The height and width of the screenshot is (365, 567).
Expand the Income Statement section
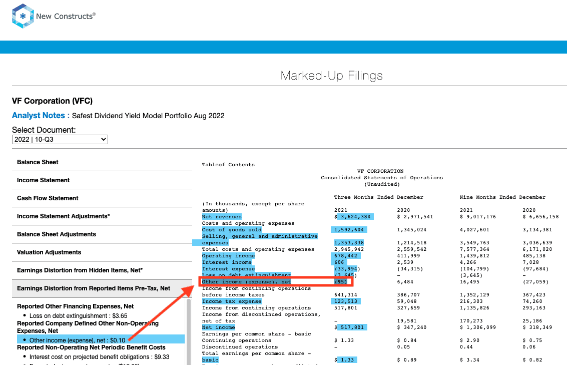pyautogui.click(x=102, y=180)
